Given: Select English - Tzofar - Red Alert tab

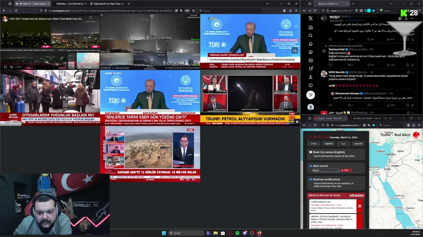Looking at the screenshot, I should click(330, 118).
